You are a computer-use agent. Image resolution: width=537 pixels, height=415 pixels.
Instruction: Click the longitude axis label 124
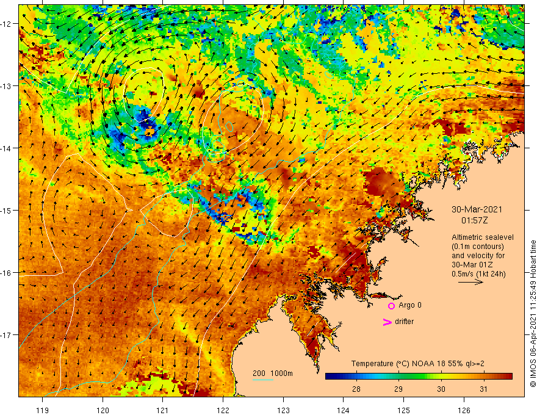[344, 410]
